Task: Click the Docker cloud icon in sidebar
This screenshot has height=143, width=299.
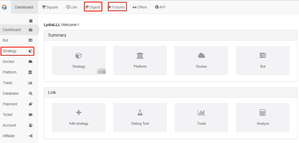Action: click(x=31, y=62)
